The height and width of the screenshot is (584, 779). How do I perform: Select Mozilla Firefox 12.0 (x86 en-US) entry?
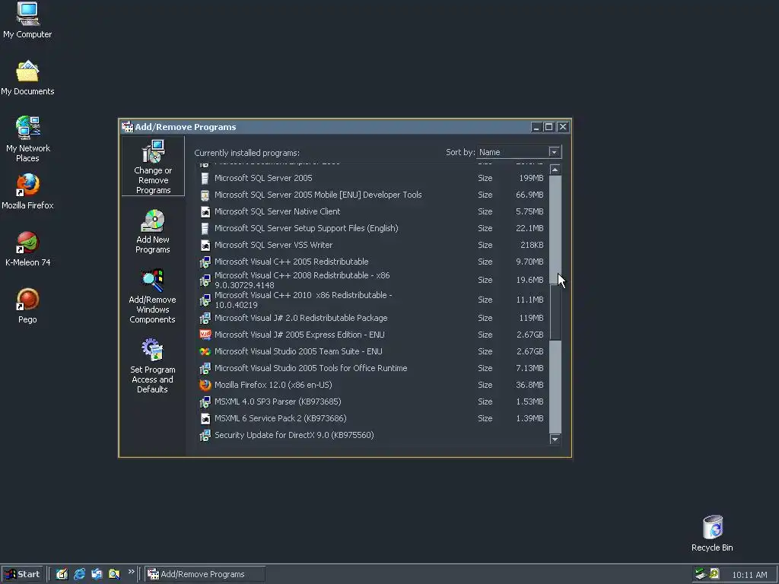pos(273,385)
